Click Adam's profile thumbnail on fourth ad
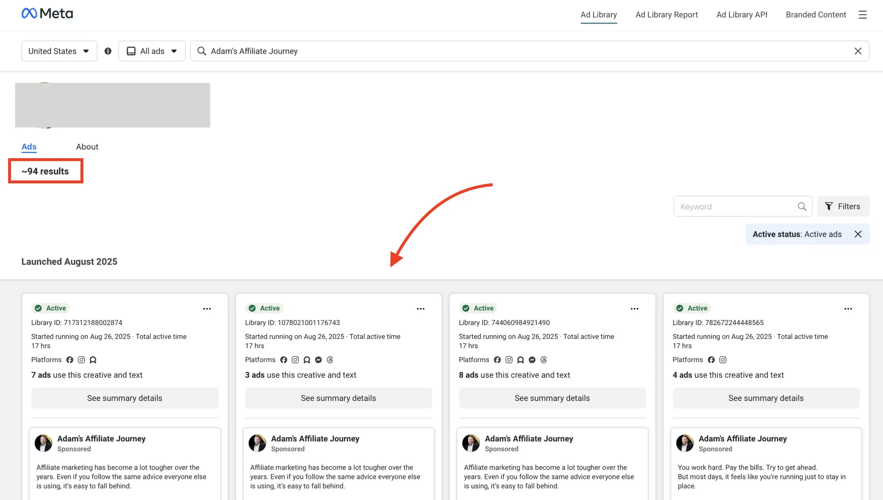This screenshot has width=883, height=500. [684, 443]
